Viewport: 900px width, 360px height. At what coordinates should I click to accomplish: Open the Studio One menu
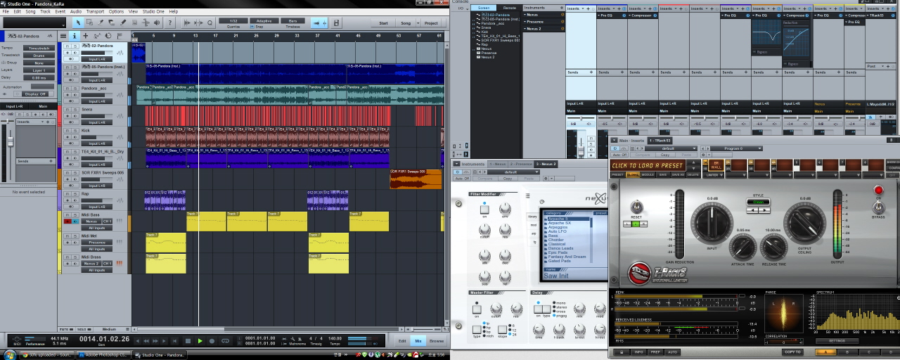(x=152, y=11)
